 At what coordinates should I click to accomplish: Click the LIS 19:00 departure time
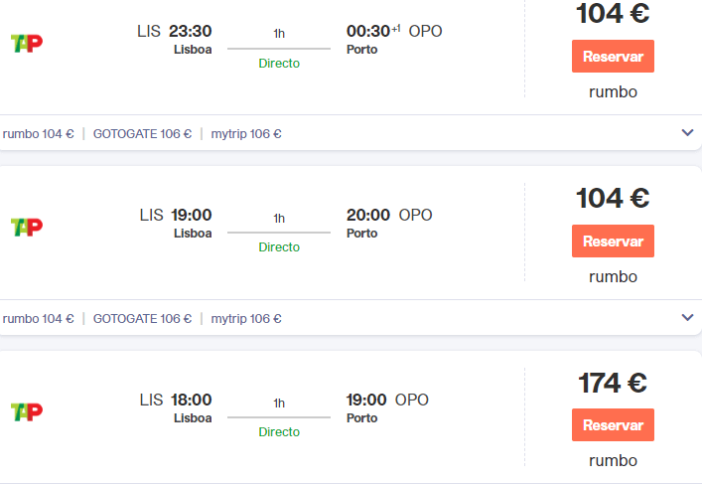click(176, 215)
